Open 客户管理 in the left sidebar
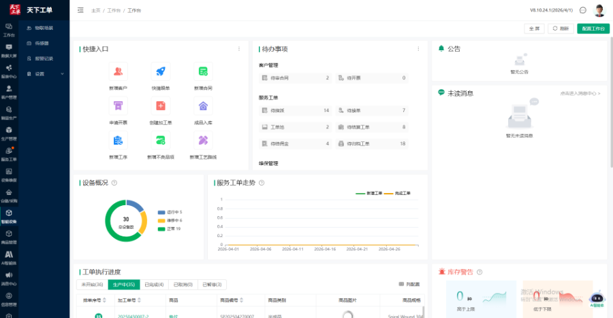Viewport: 613px width, 318px height. (x=9, y=93)
